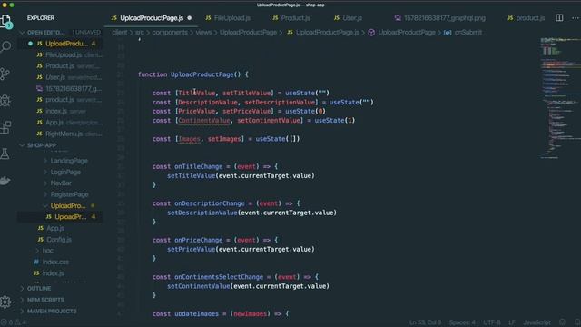Click useState([]) in the Images line
The width and height of the screenshot is (581, 327).
[277, 139]
